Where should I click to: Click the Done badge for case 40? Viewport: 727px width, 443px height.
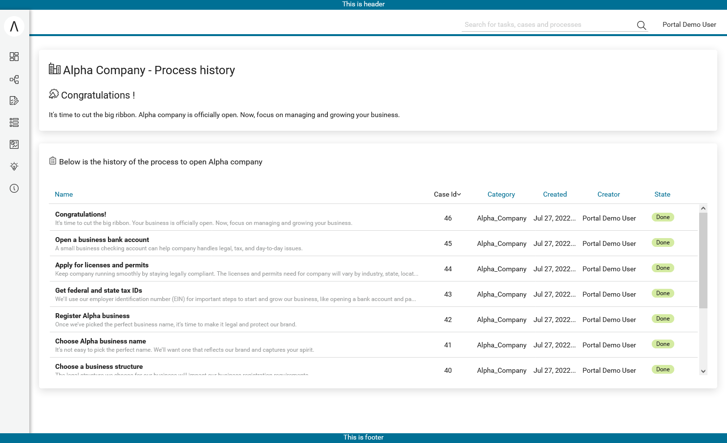coord(663,369)
